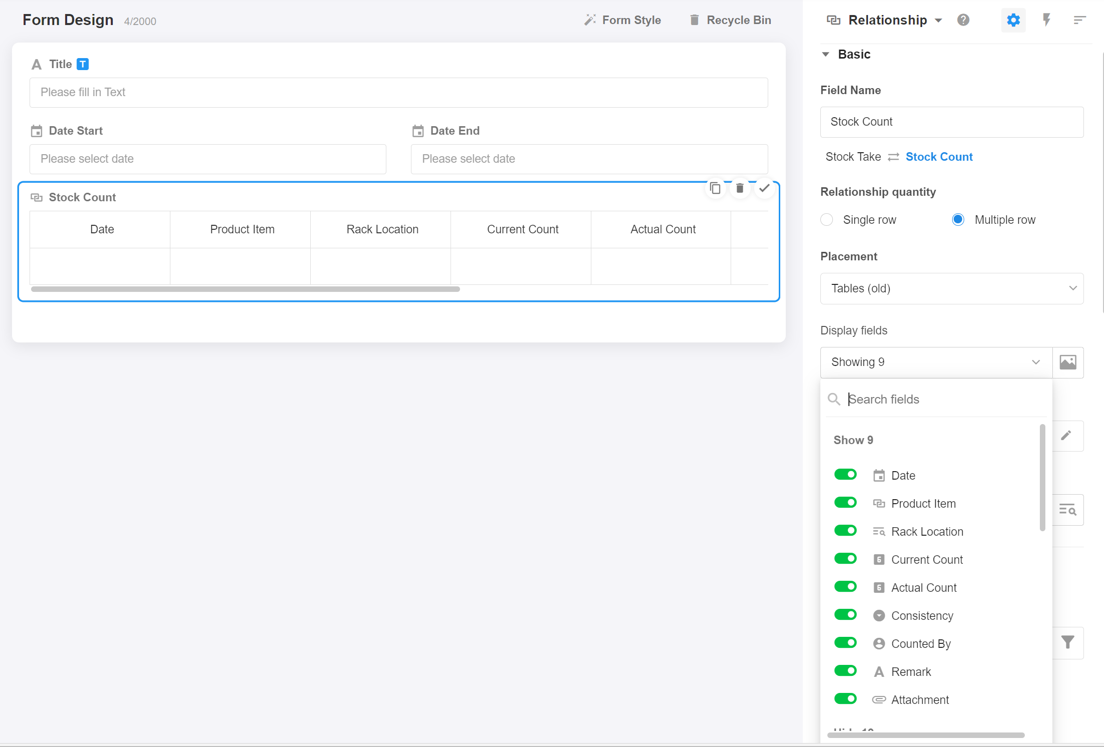Click the image icon beside Display fields
Screen dimensions: 1104x747
click(x=1068, y=362)
